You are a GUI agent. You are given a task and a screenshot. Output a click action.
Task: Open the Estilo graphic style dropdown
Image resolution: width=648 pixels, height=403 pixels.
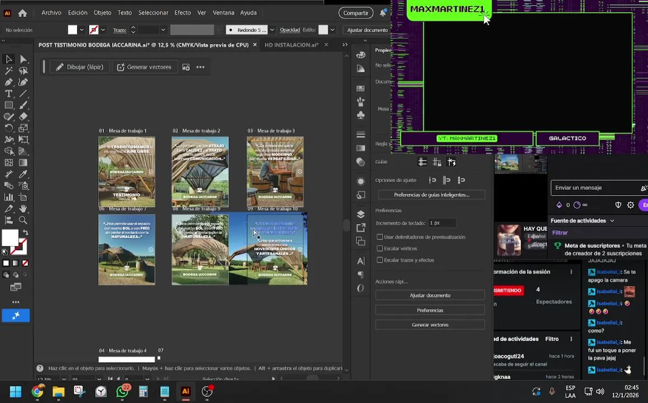click(332, 30)
